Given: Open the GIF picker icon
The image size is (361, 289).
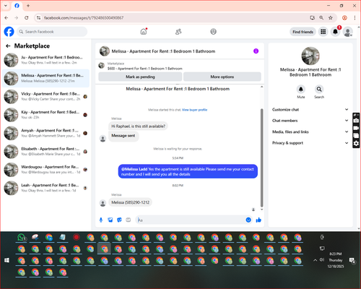Looking at the screenshot, I should point(129,220).
